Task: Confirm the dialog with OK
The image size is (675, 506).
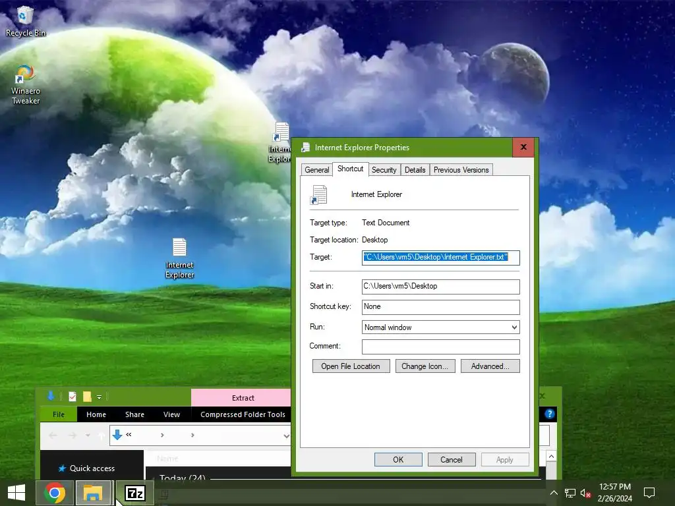Action: click(x=398, y=459)
